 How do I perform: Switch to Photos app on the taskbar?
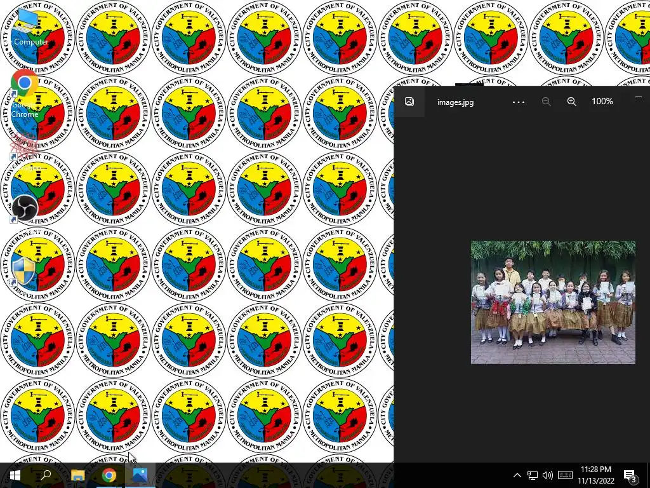pyautogui.click(x=140, y=475)
